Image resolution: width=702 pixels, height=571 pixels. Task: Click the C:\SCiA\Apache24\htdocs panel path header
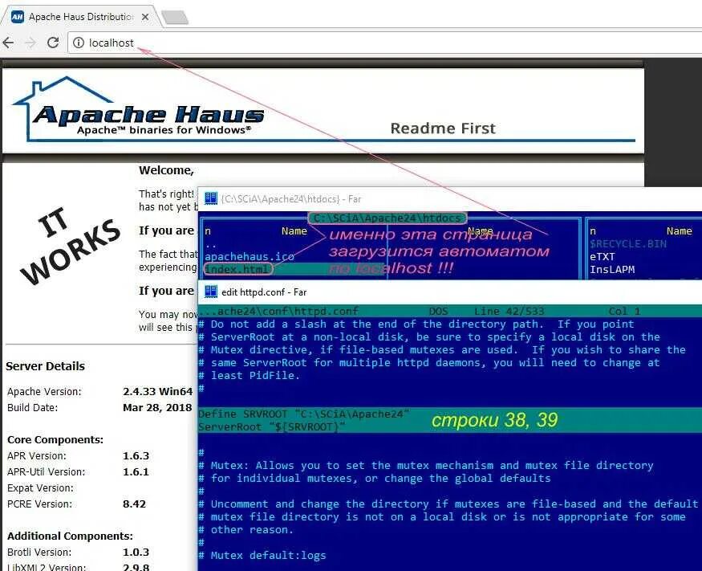[388, 218]
